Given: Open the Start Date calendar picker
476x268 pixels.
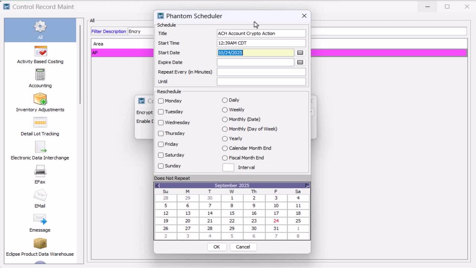Looking at the screenshot, I should pos(300,53).
